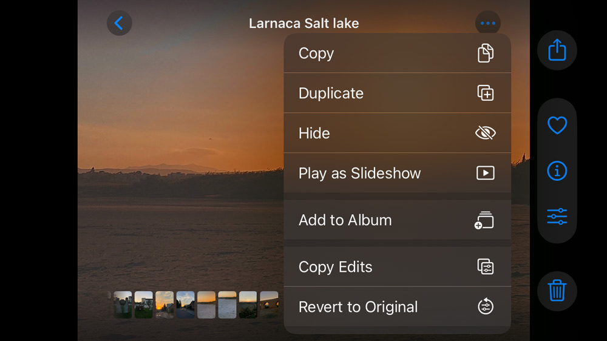The height and width of the screenshot is (341, 607).
Task: Favorite the photo with the heart icon
Action: [x=557, y=126]
